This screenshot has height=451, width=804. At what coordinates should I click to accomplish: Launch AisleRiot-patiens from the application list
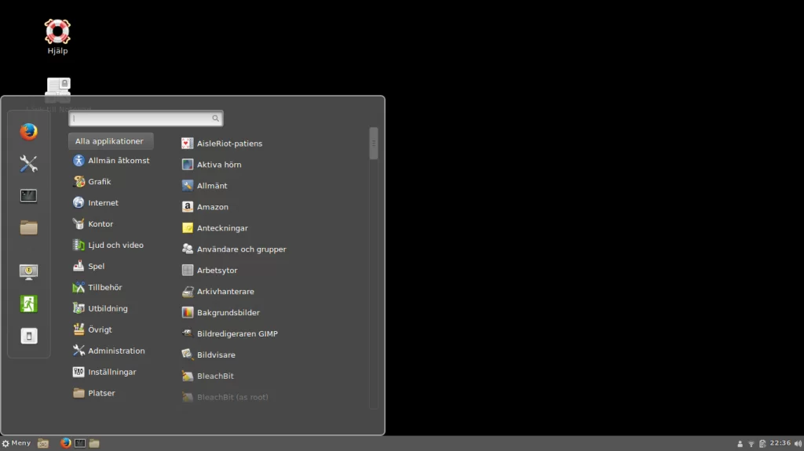(x=229, y=144)
